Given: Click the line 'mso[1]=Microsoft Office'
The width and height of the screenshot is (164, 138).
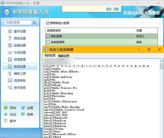Looking at the screenshot, I should pos(60,134).
